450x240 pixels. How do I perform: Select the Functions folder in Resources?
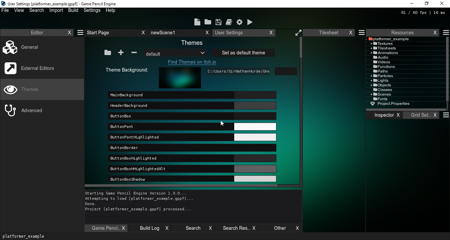point(386,67)
